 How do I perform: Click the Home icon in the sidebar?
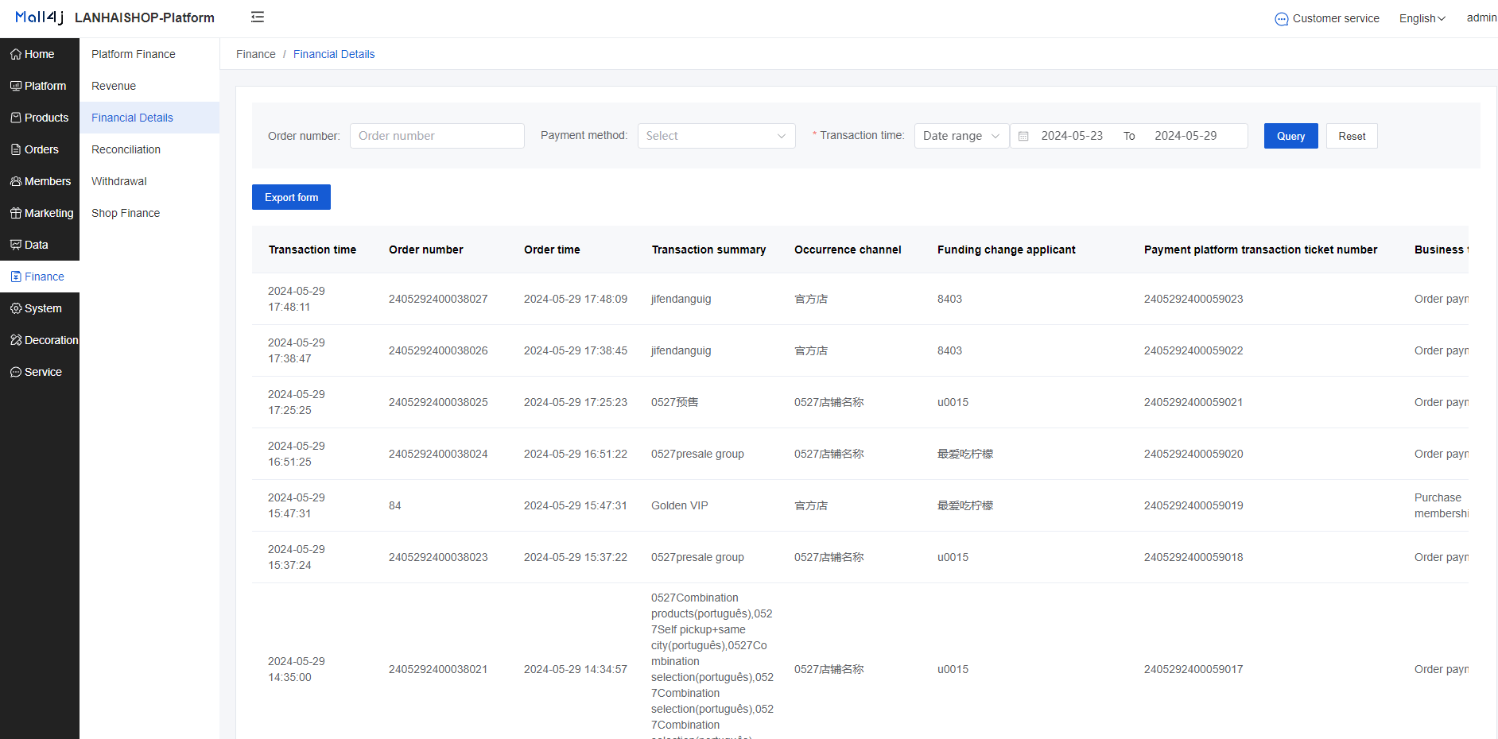click(x=16, y=54)
